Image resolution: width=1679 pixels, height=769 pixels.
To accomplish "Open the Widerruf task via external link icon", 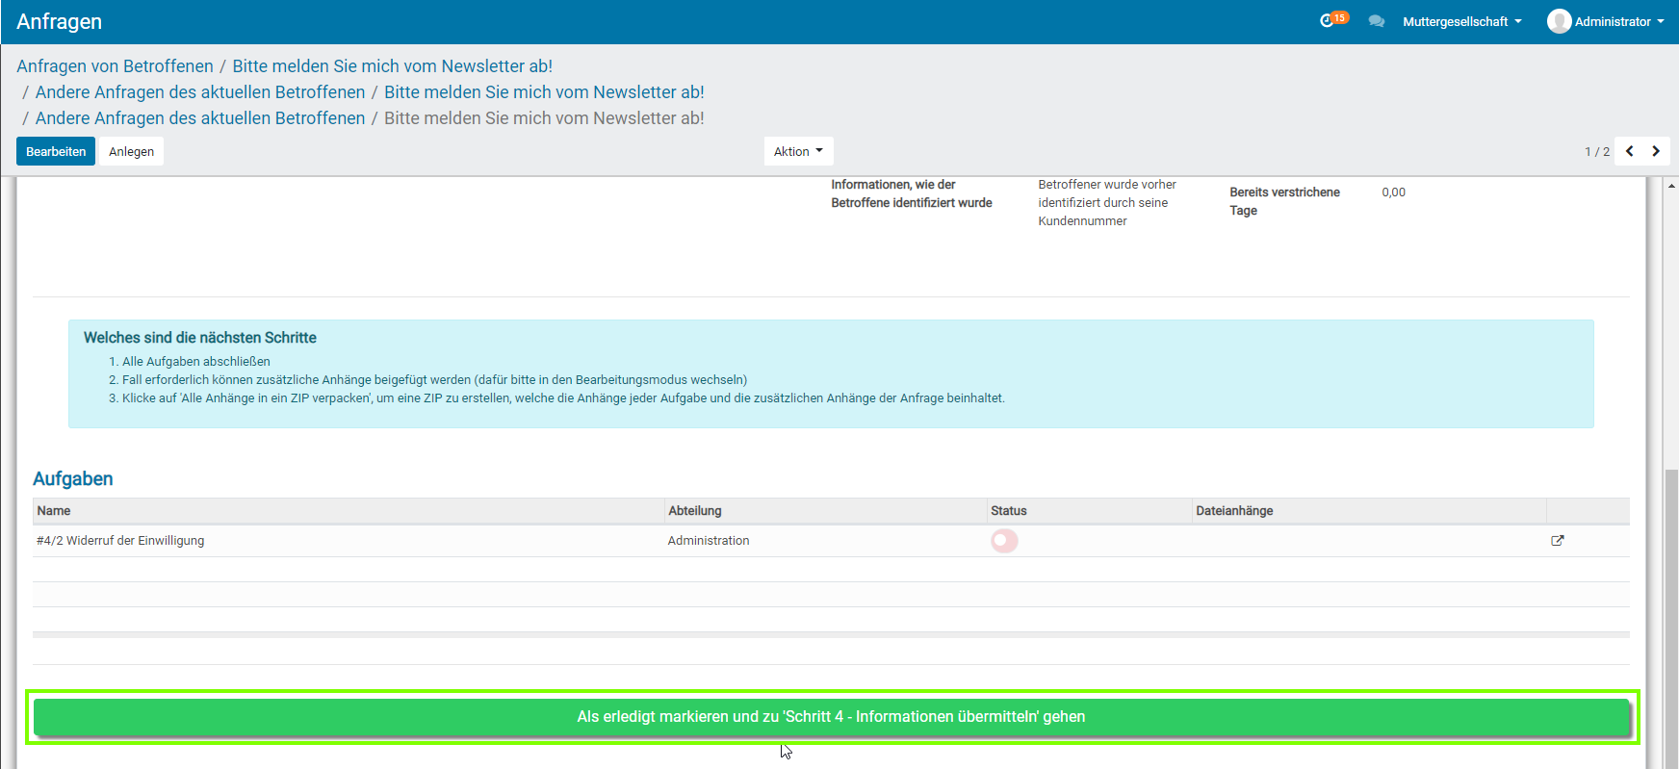I will coord(1557,541).
